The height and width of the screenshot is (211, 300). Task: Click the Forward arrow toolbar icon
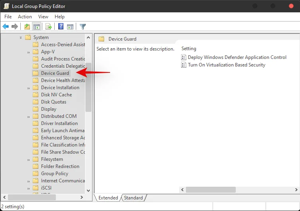click(15, 27)
